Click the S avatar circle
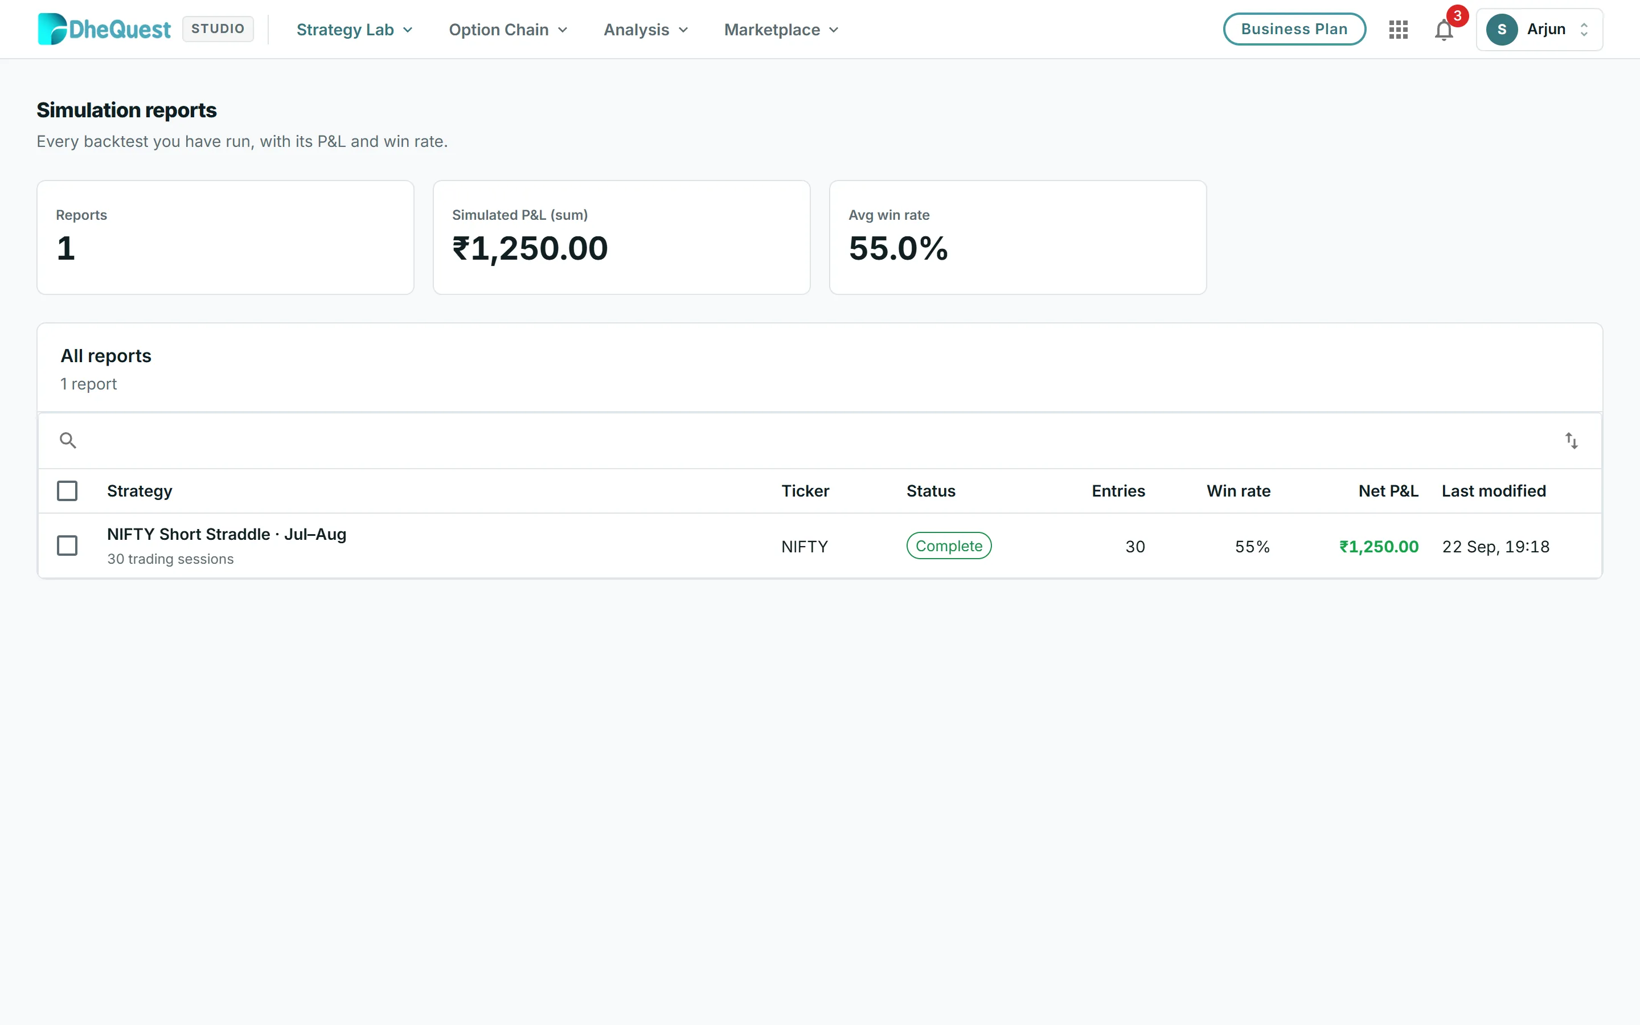This screenshot has height=1025, width=1640. [x=1502, y=29]
